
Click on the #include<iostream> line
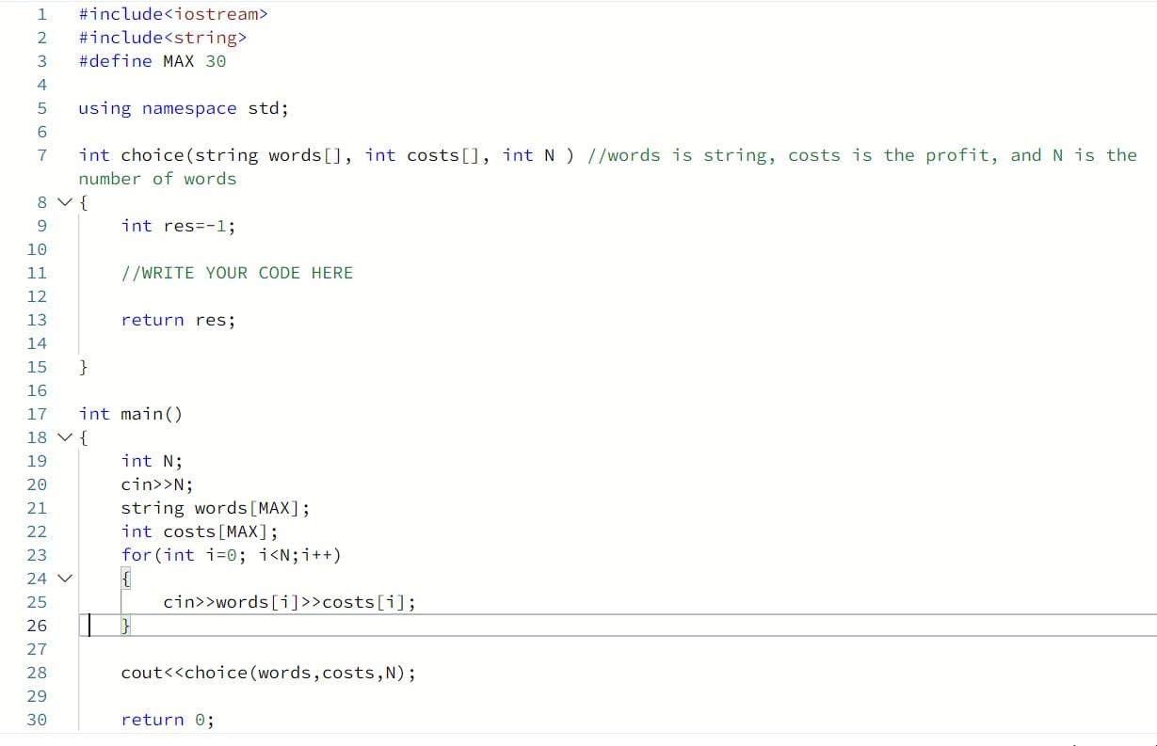pos(173,14)
